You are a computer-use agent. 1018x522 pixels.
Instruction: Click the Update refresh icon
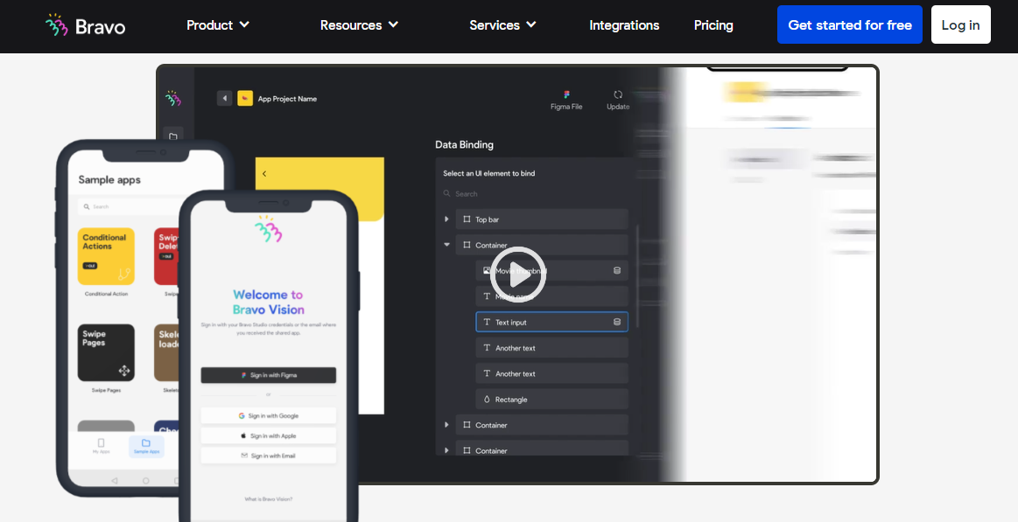tap(618, 94)
